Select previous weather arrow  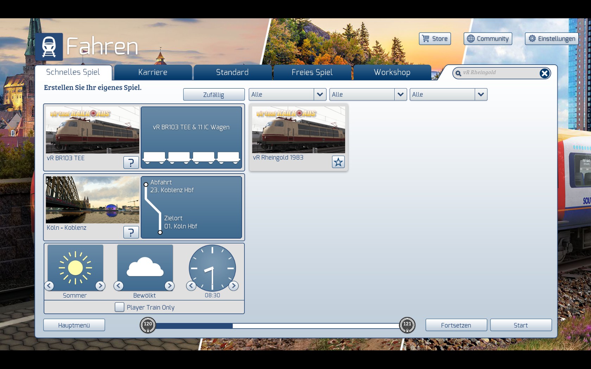tap(119, 286)
